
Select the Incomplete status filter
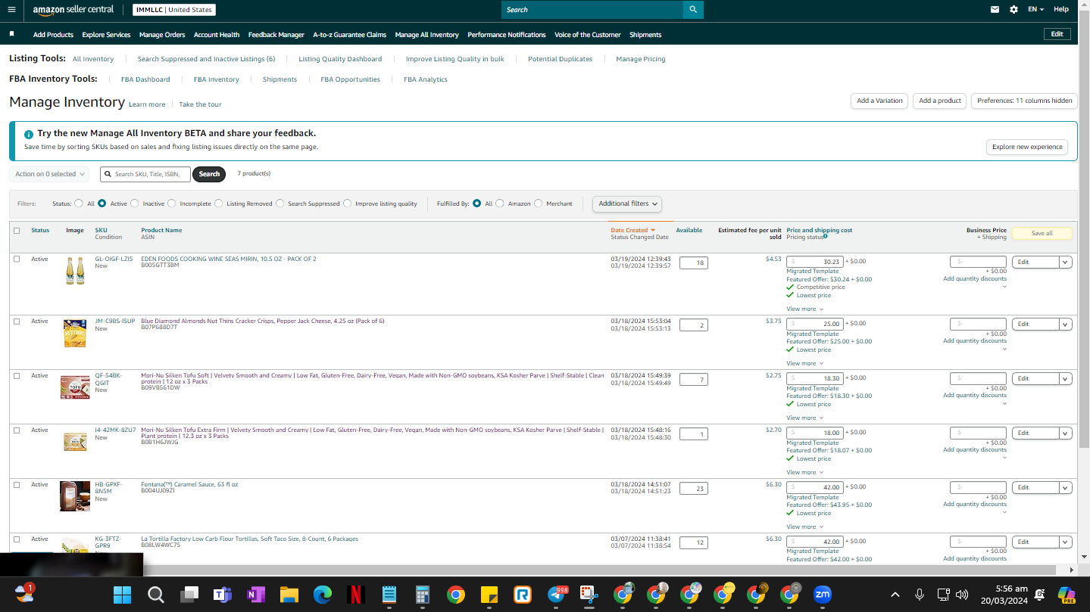pos(172,203)
